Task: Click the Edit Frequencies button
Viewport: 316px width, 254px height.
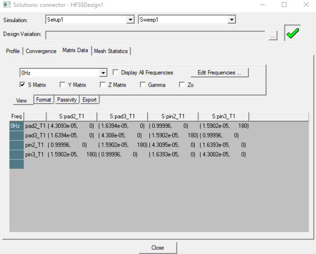Action: (x=219, y=72)
